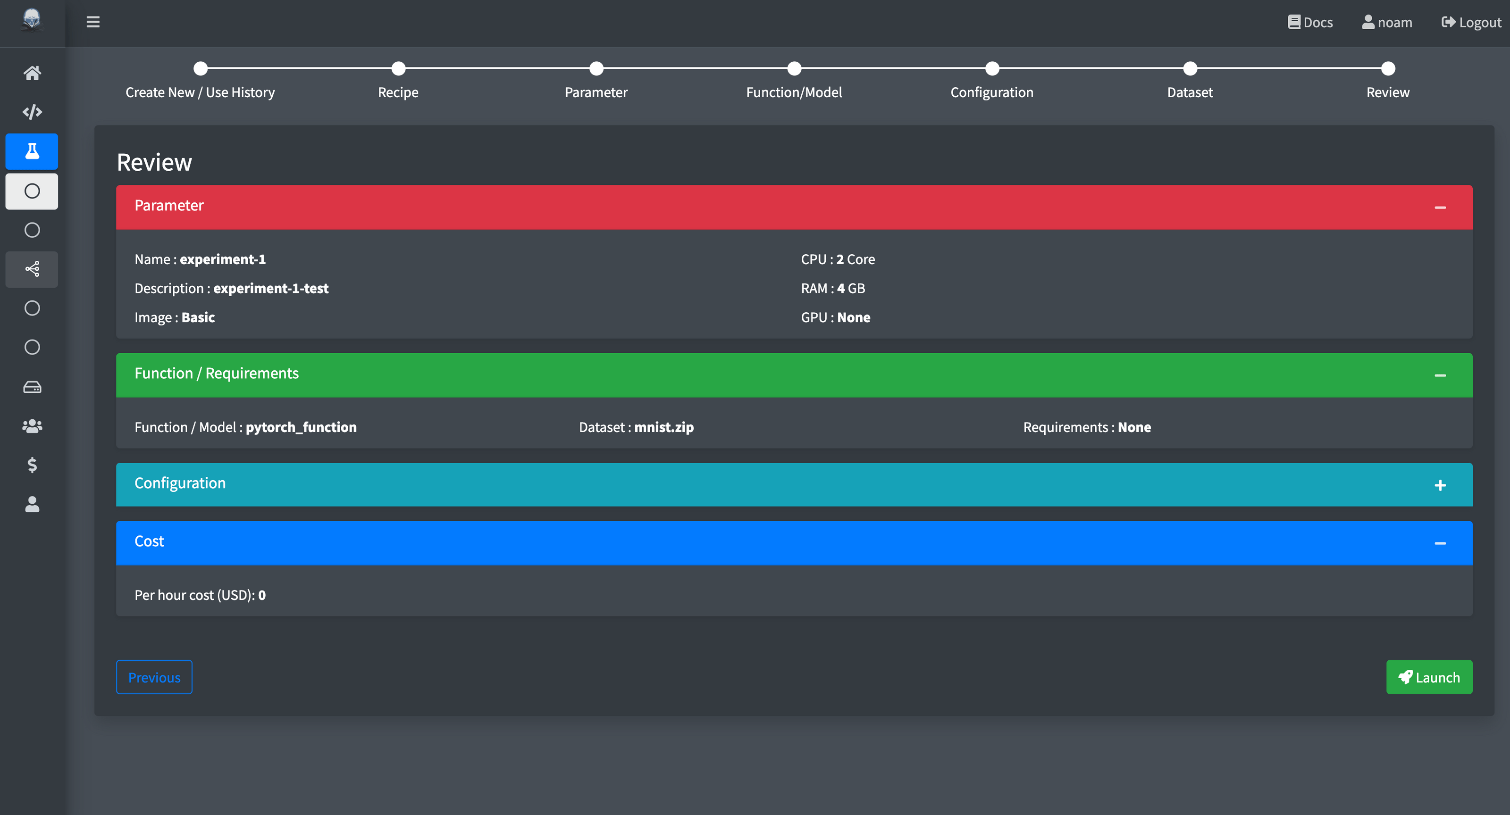Click Logout in the top bar
Image resolution: width=1510 pixels, height=815 pixels.
(1471, 22)
